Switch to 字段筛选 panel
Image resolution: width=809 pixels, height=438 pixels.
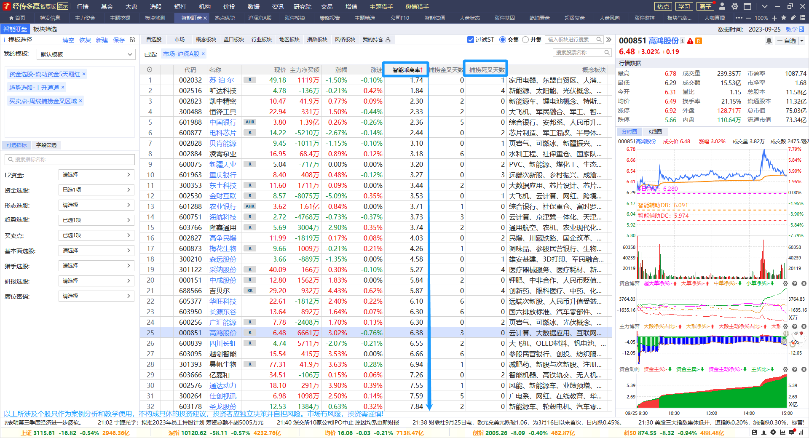point(46,145)
